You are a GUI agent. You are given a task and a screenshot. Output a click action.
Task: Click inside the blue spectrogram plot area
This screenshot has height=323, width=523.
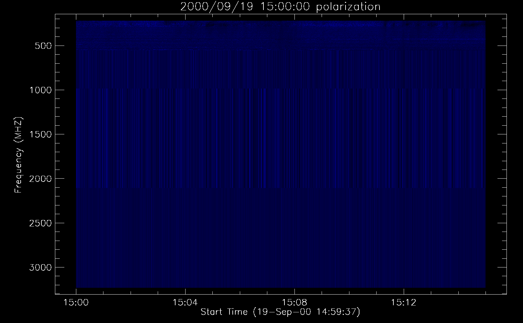point(281,154)
